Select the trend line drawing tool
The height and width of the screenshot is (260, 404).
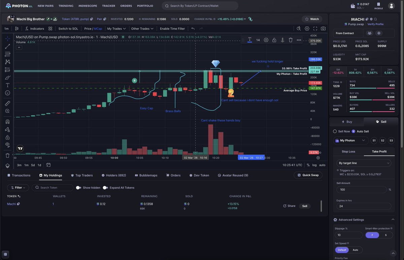click(x=7, y=46)
